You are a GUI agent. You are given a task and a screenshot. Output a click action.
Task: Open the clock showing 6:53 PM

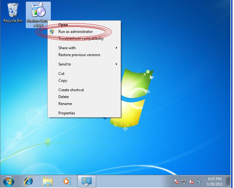point(215,179)
